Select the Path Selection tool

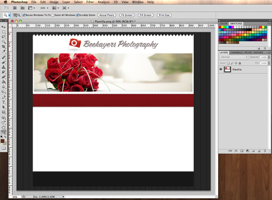pos(4,107)
